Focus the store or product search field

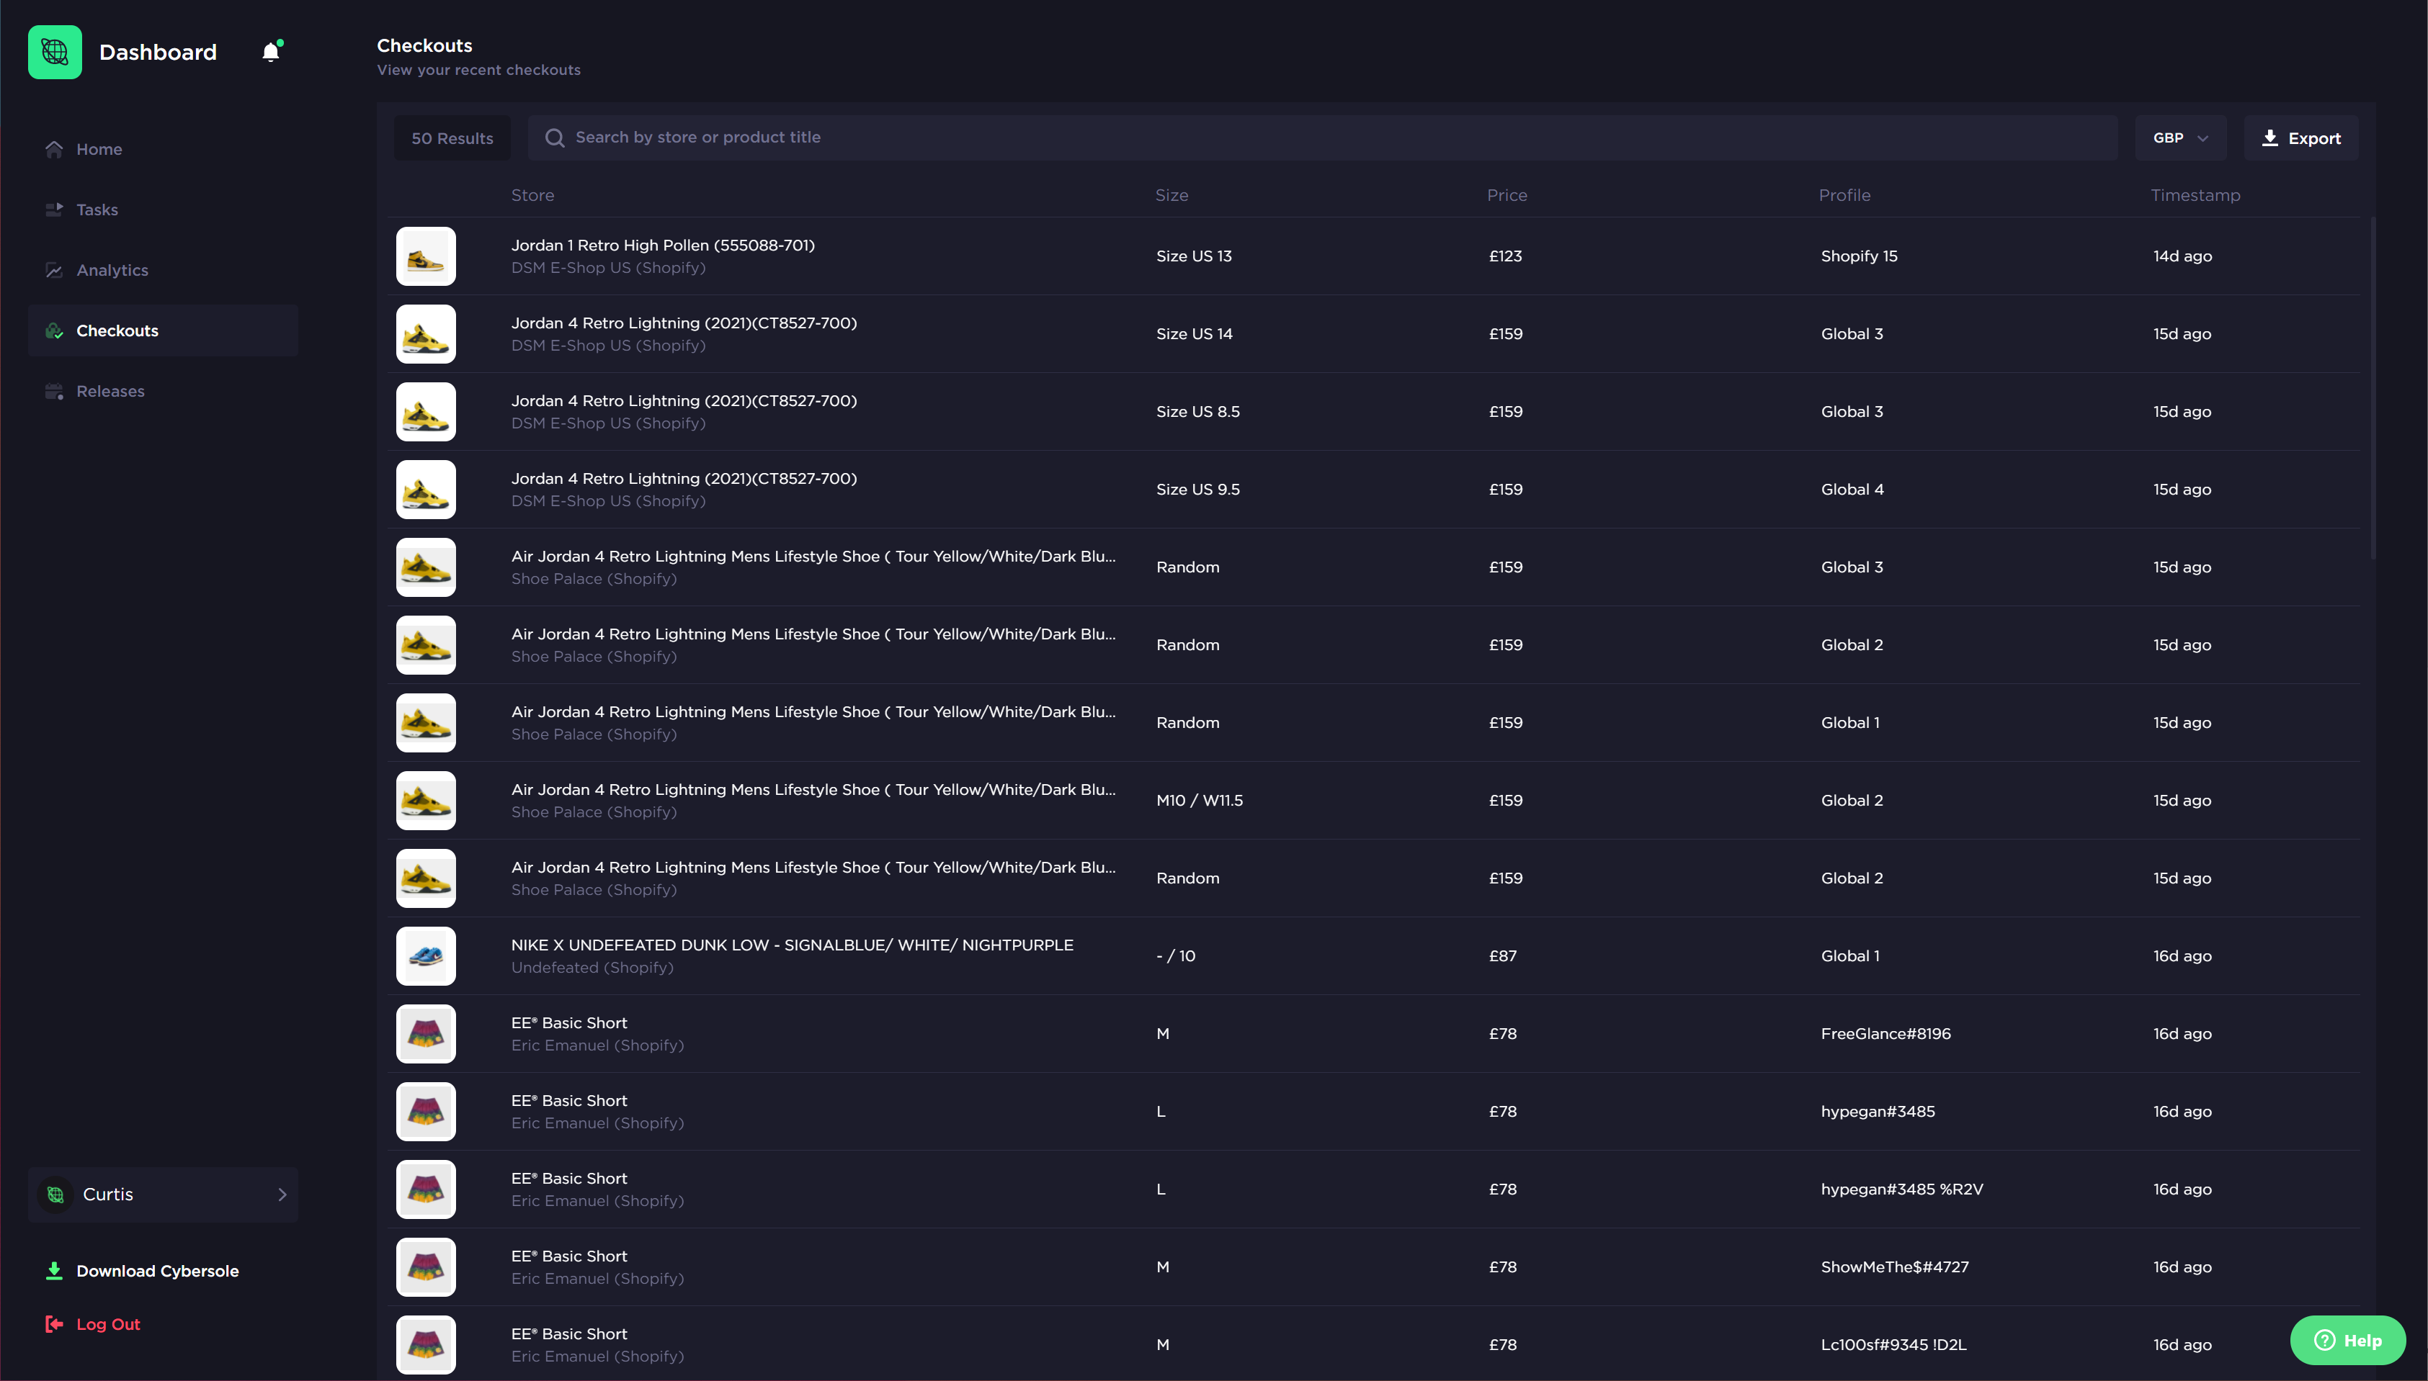[x=1323, y=138]
